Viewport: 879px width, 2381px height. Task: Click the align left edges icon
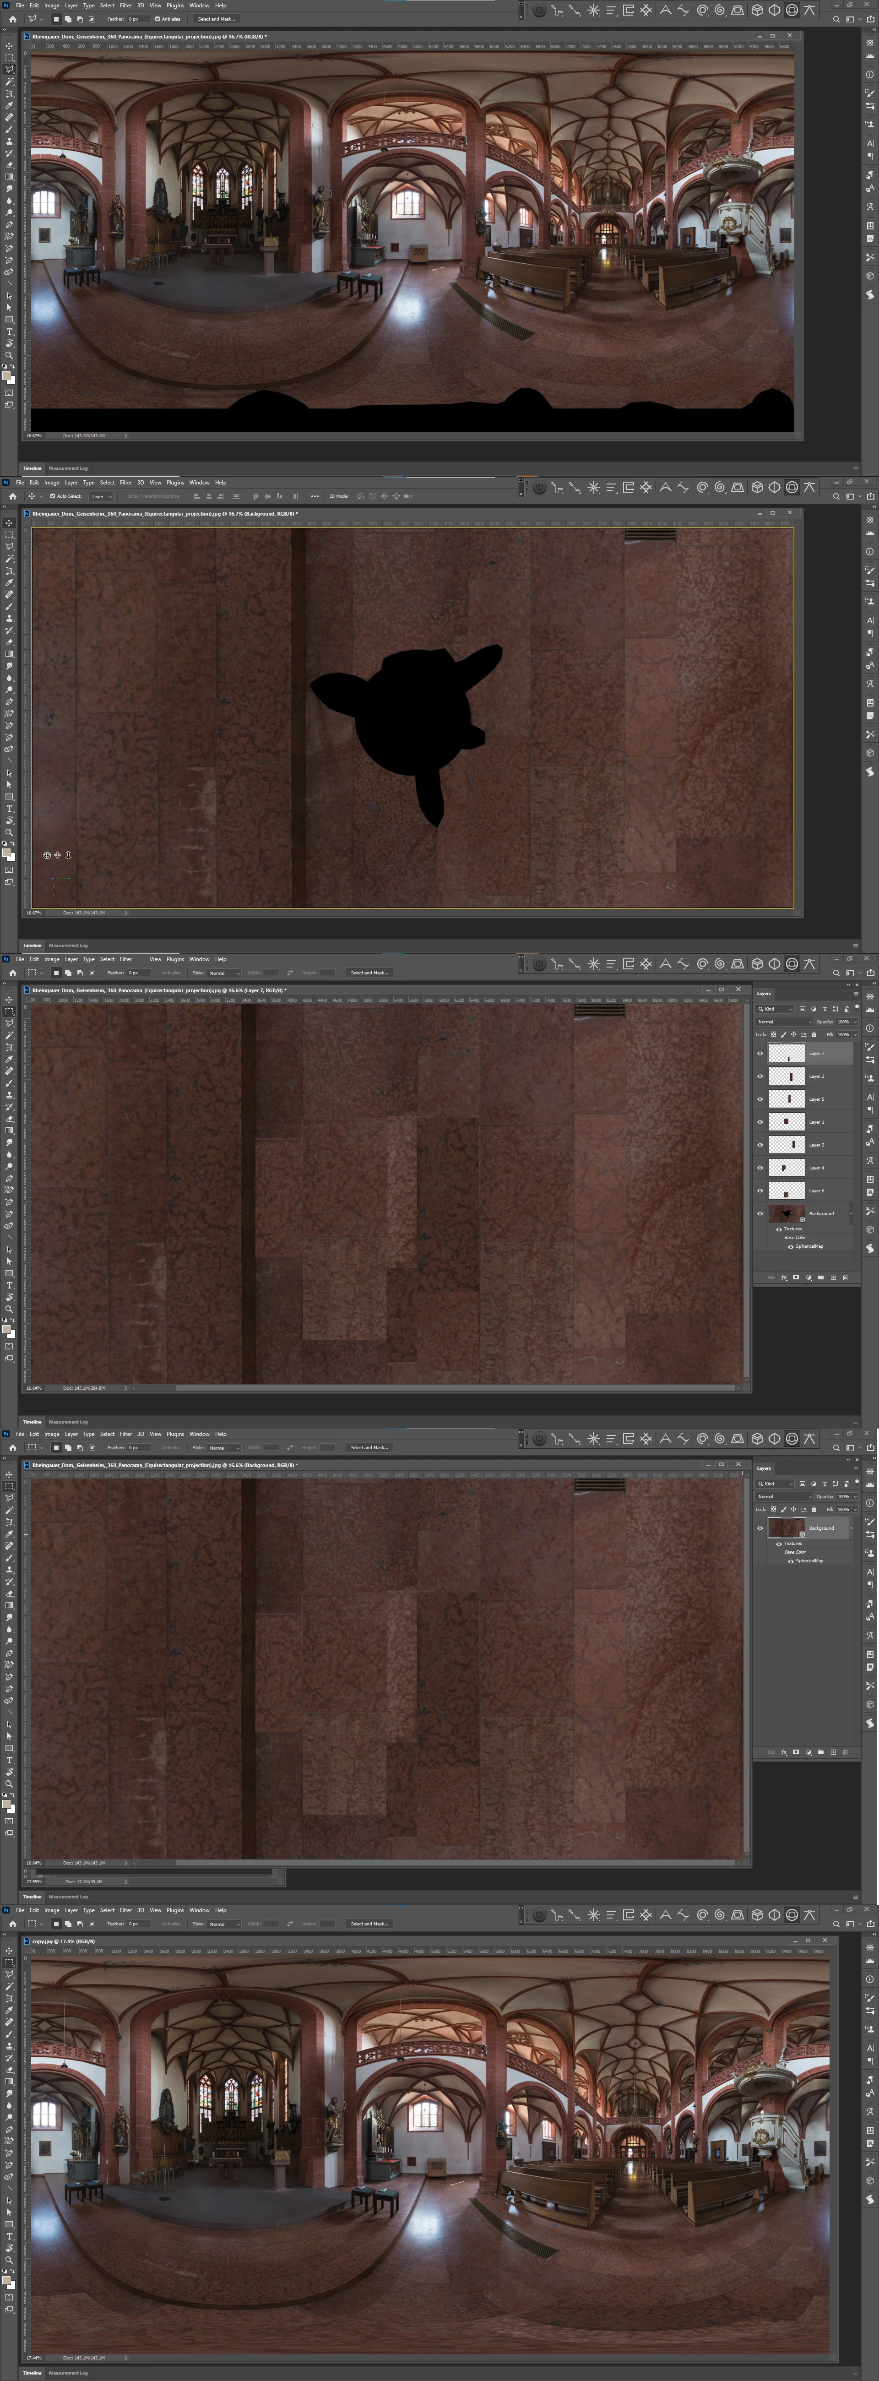[x=196, y=496]
